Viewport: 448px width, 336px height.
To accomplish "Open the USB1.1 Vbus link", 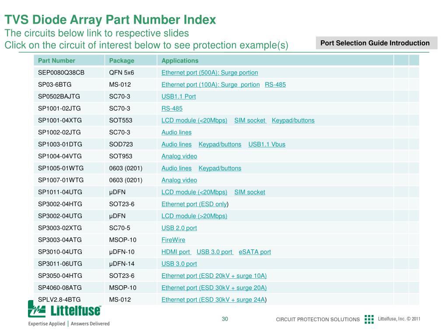I will click(266, 144).
